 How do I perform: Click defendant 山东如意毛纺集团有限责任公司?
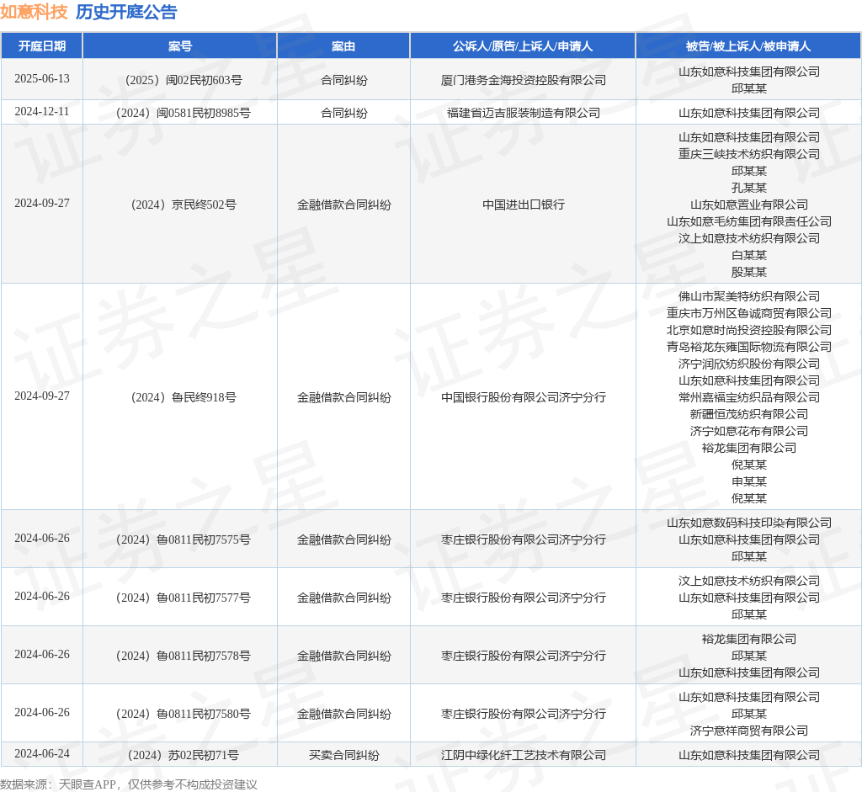tap(748, 221)
